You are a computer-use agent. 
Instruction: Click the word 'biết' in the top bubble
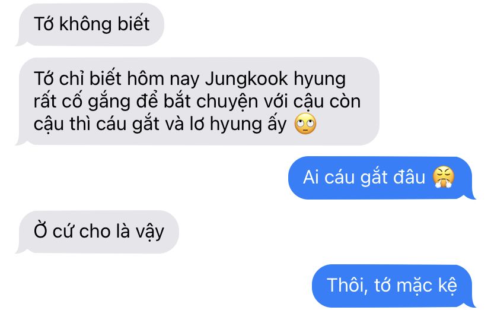133,24
